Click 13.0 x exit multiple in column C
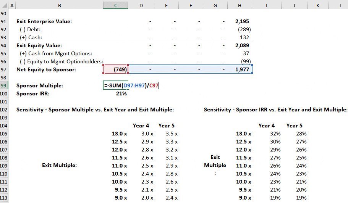Image resolution: width=348 pixels, height=203 pixels. point(120,134)
